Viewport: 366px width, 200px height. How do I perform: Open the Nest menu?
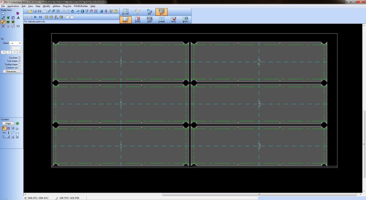(38, 6)
